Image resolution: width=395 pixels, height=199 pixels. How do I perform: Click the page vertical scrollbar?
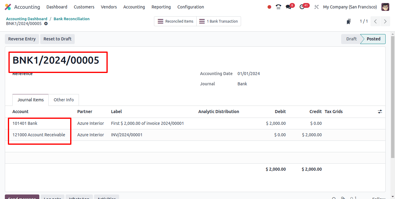click(393, 96)
